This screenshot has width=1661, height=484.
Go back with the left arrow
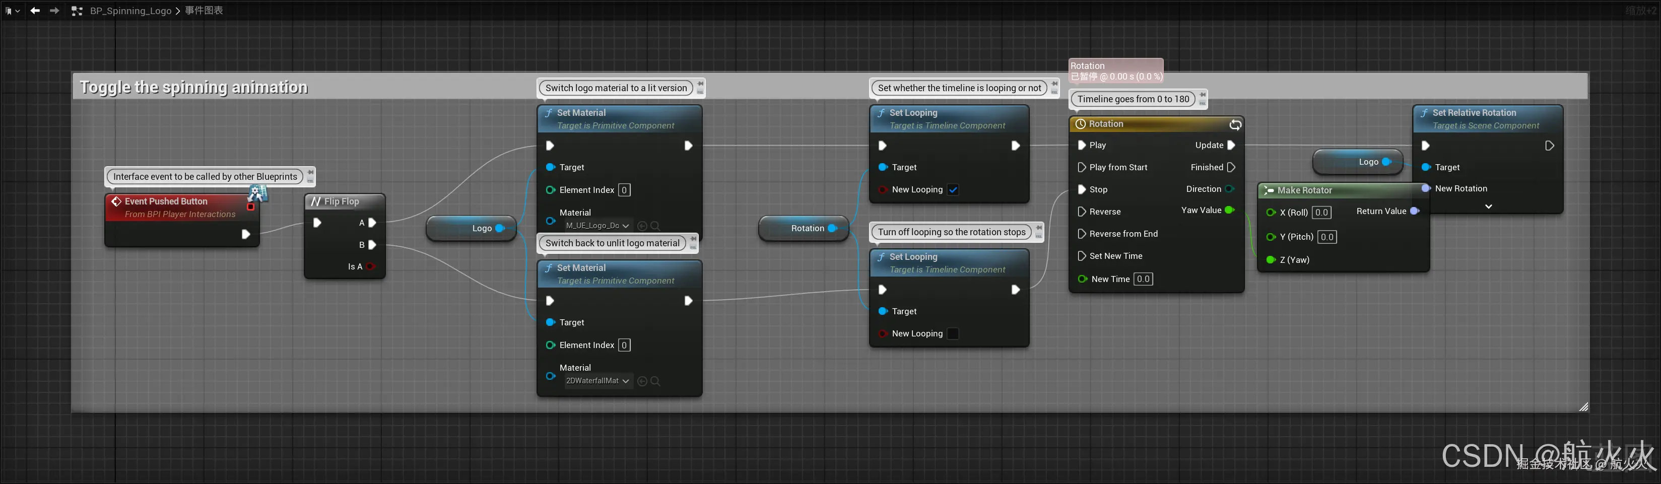coord(35,10)
